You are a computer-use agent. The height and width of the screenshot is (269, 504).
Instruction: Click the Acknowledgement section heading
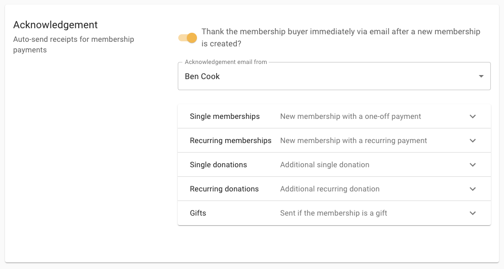[x=56, y=25]
